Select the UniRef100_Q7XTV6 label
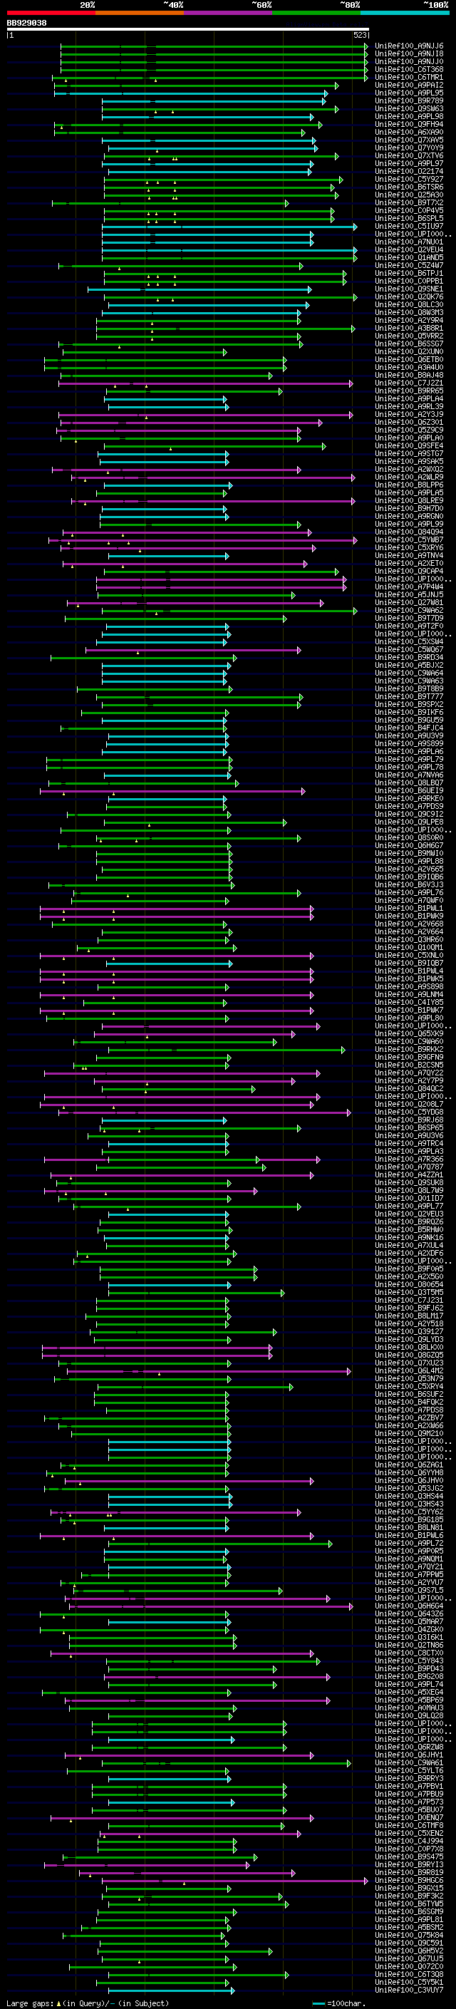This screenshot has width=456, height=2009. pos(409,156)
